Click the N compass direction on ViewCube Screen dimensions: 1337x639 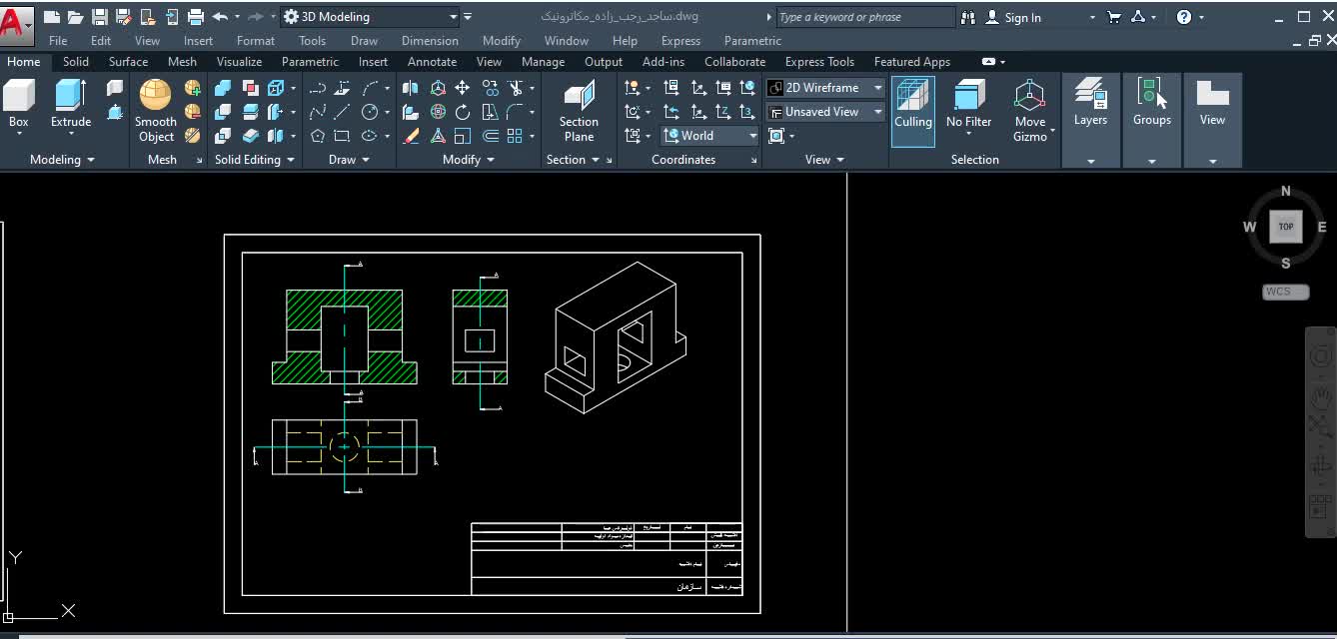click(x=1285, y=191)
